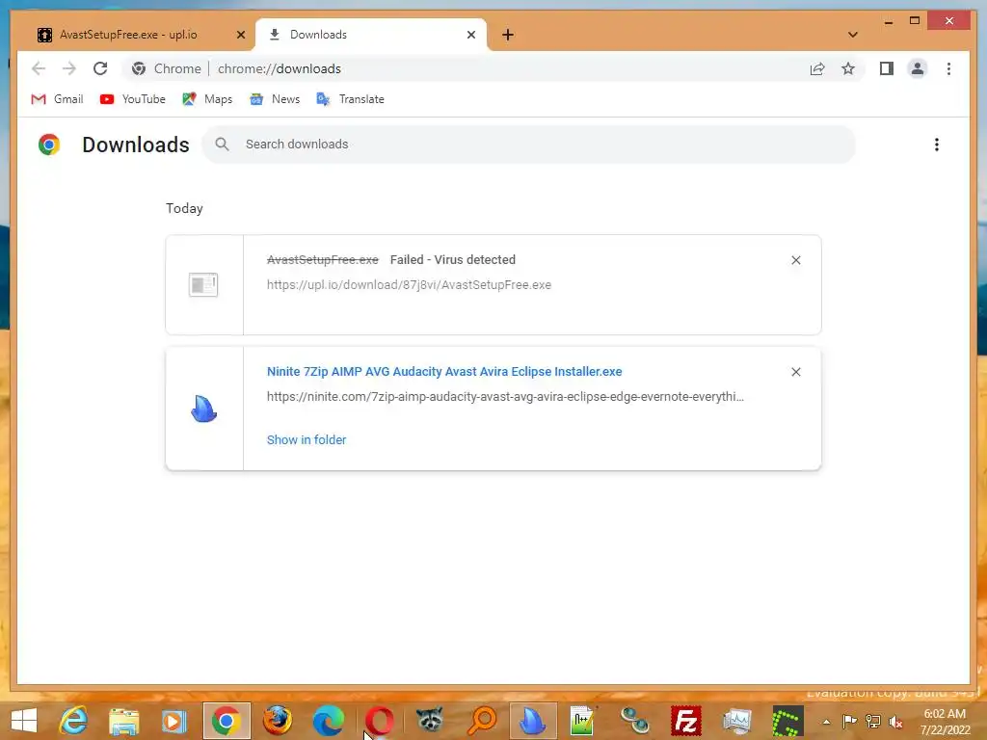The image size is (987, 740).
Task: Open the Ninite 7Zip AIMP AVG Installer.exe file link
Action: tap(444, 371)
